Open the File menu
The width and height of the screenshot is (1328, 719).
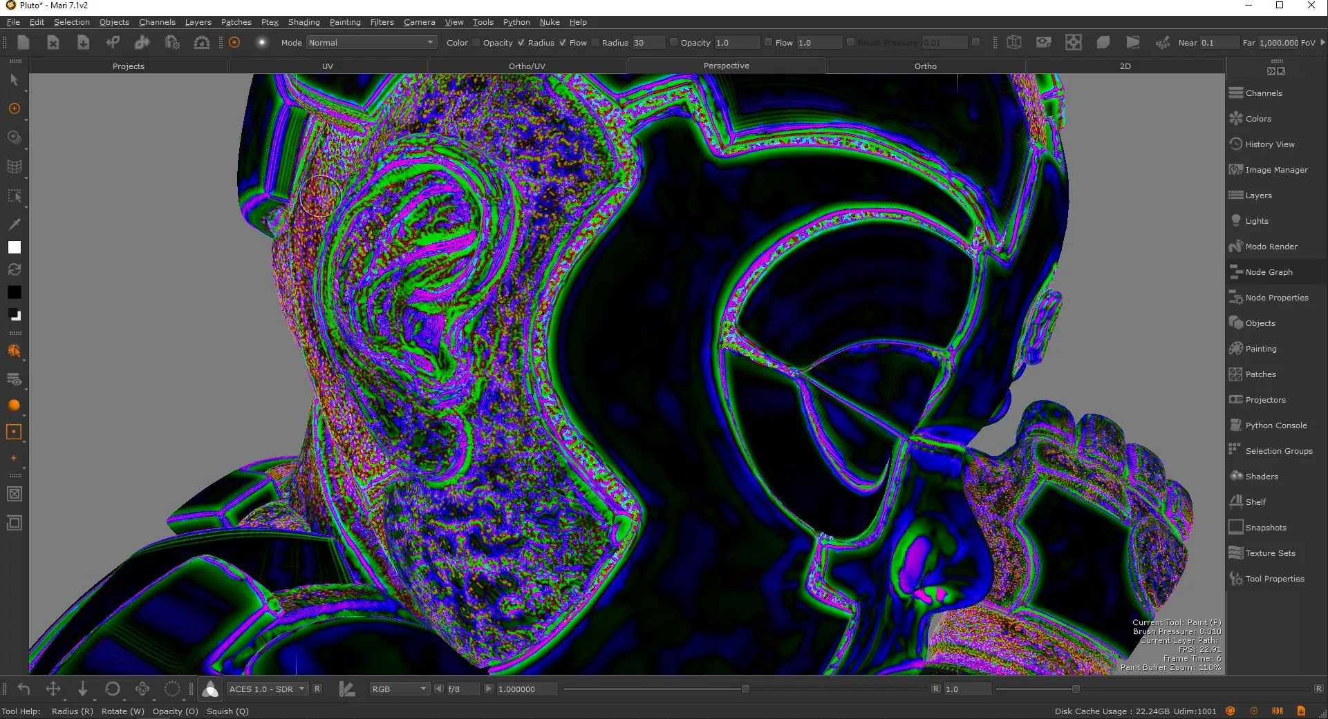[x=13, y=22]
